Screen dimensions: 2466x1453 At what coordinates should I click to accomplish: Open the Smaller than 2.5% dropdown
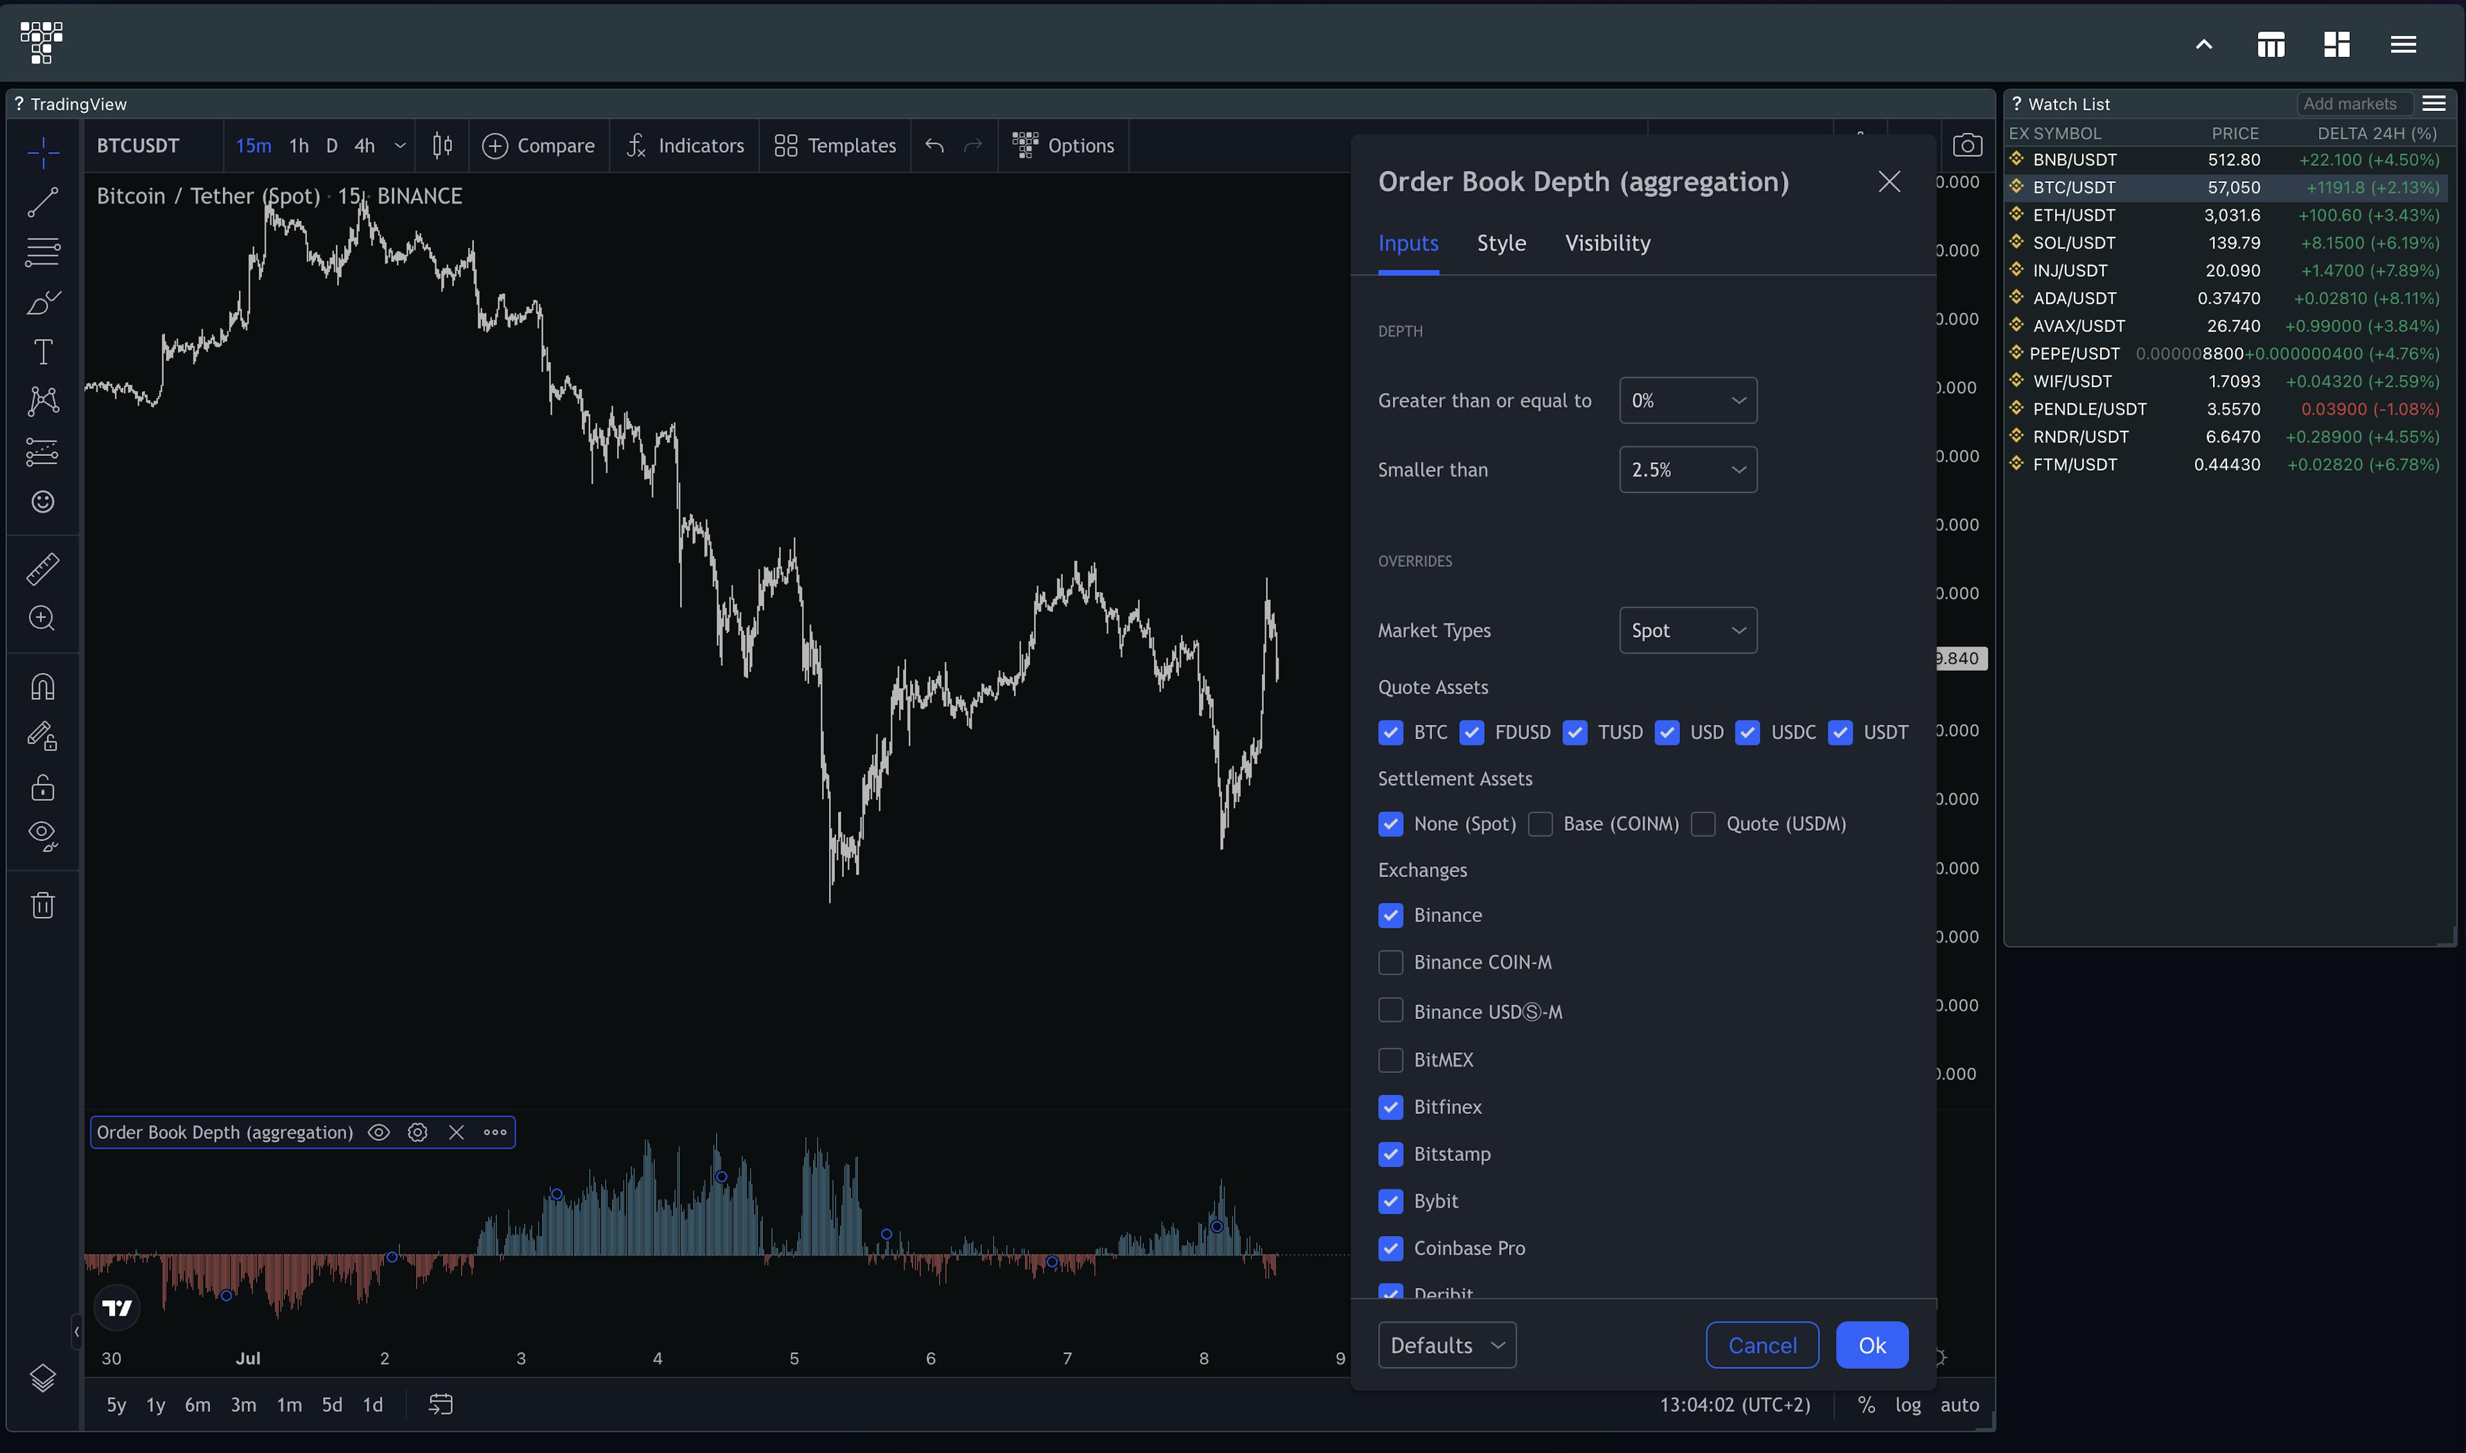(x=1688, y=470)
